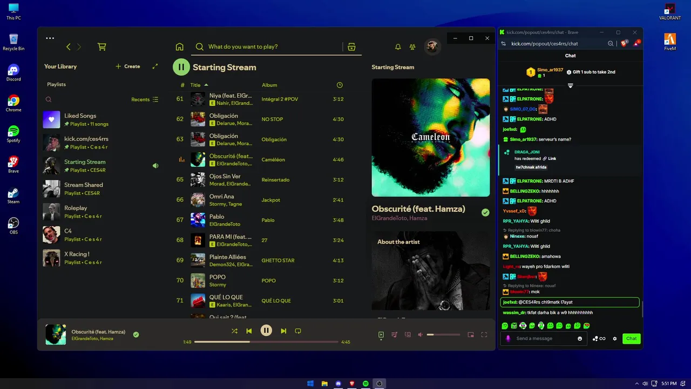Pause using the big green Starting Stream button
Image resolution: width=691 pixels, height=389 pixels.
tap(181, 67)
